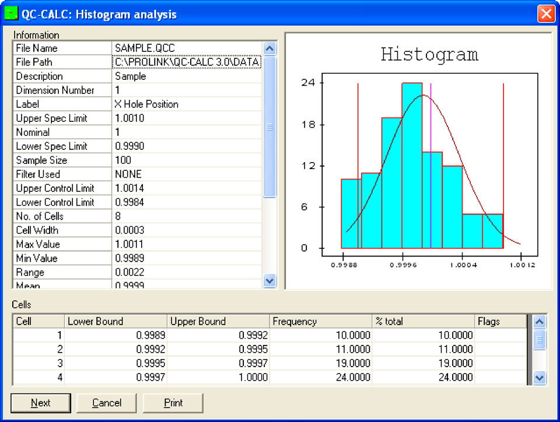Click the Next button

point(40,403)
